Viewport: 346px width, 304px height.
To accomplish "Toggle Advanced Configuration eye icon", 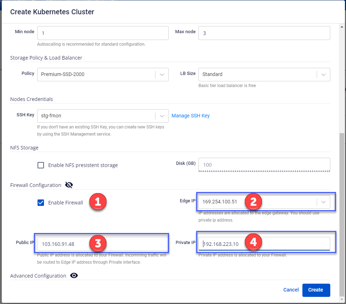I will coord(74,275).
